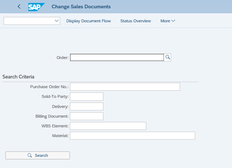The height and width of the screenshot is (168, 232).
Task: Select the WBS Element input field
Action: coord(108,126)
